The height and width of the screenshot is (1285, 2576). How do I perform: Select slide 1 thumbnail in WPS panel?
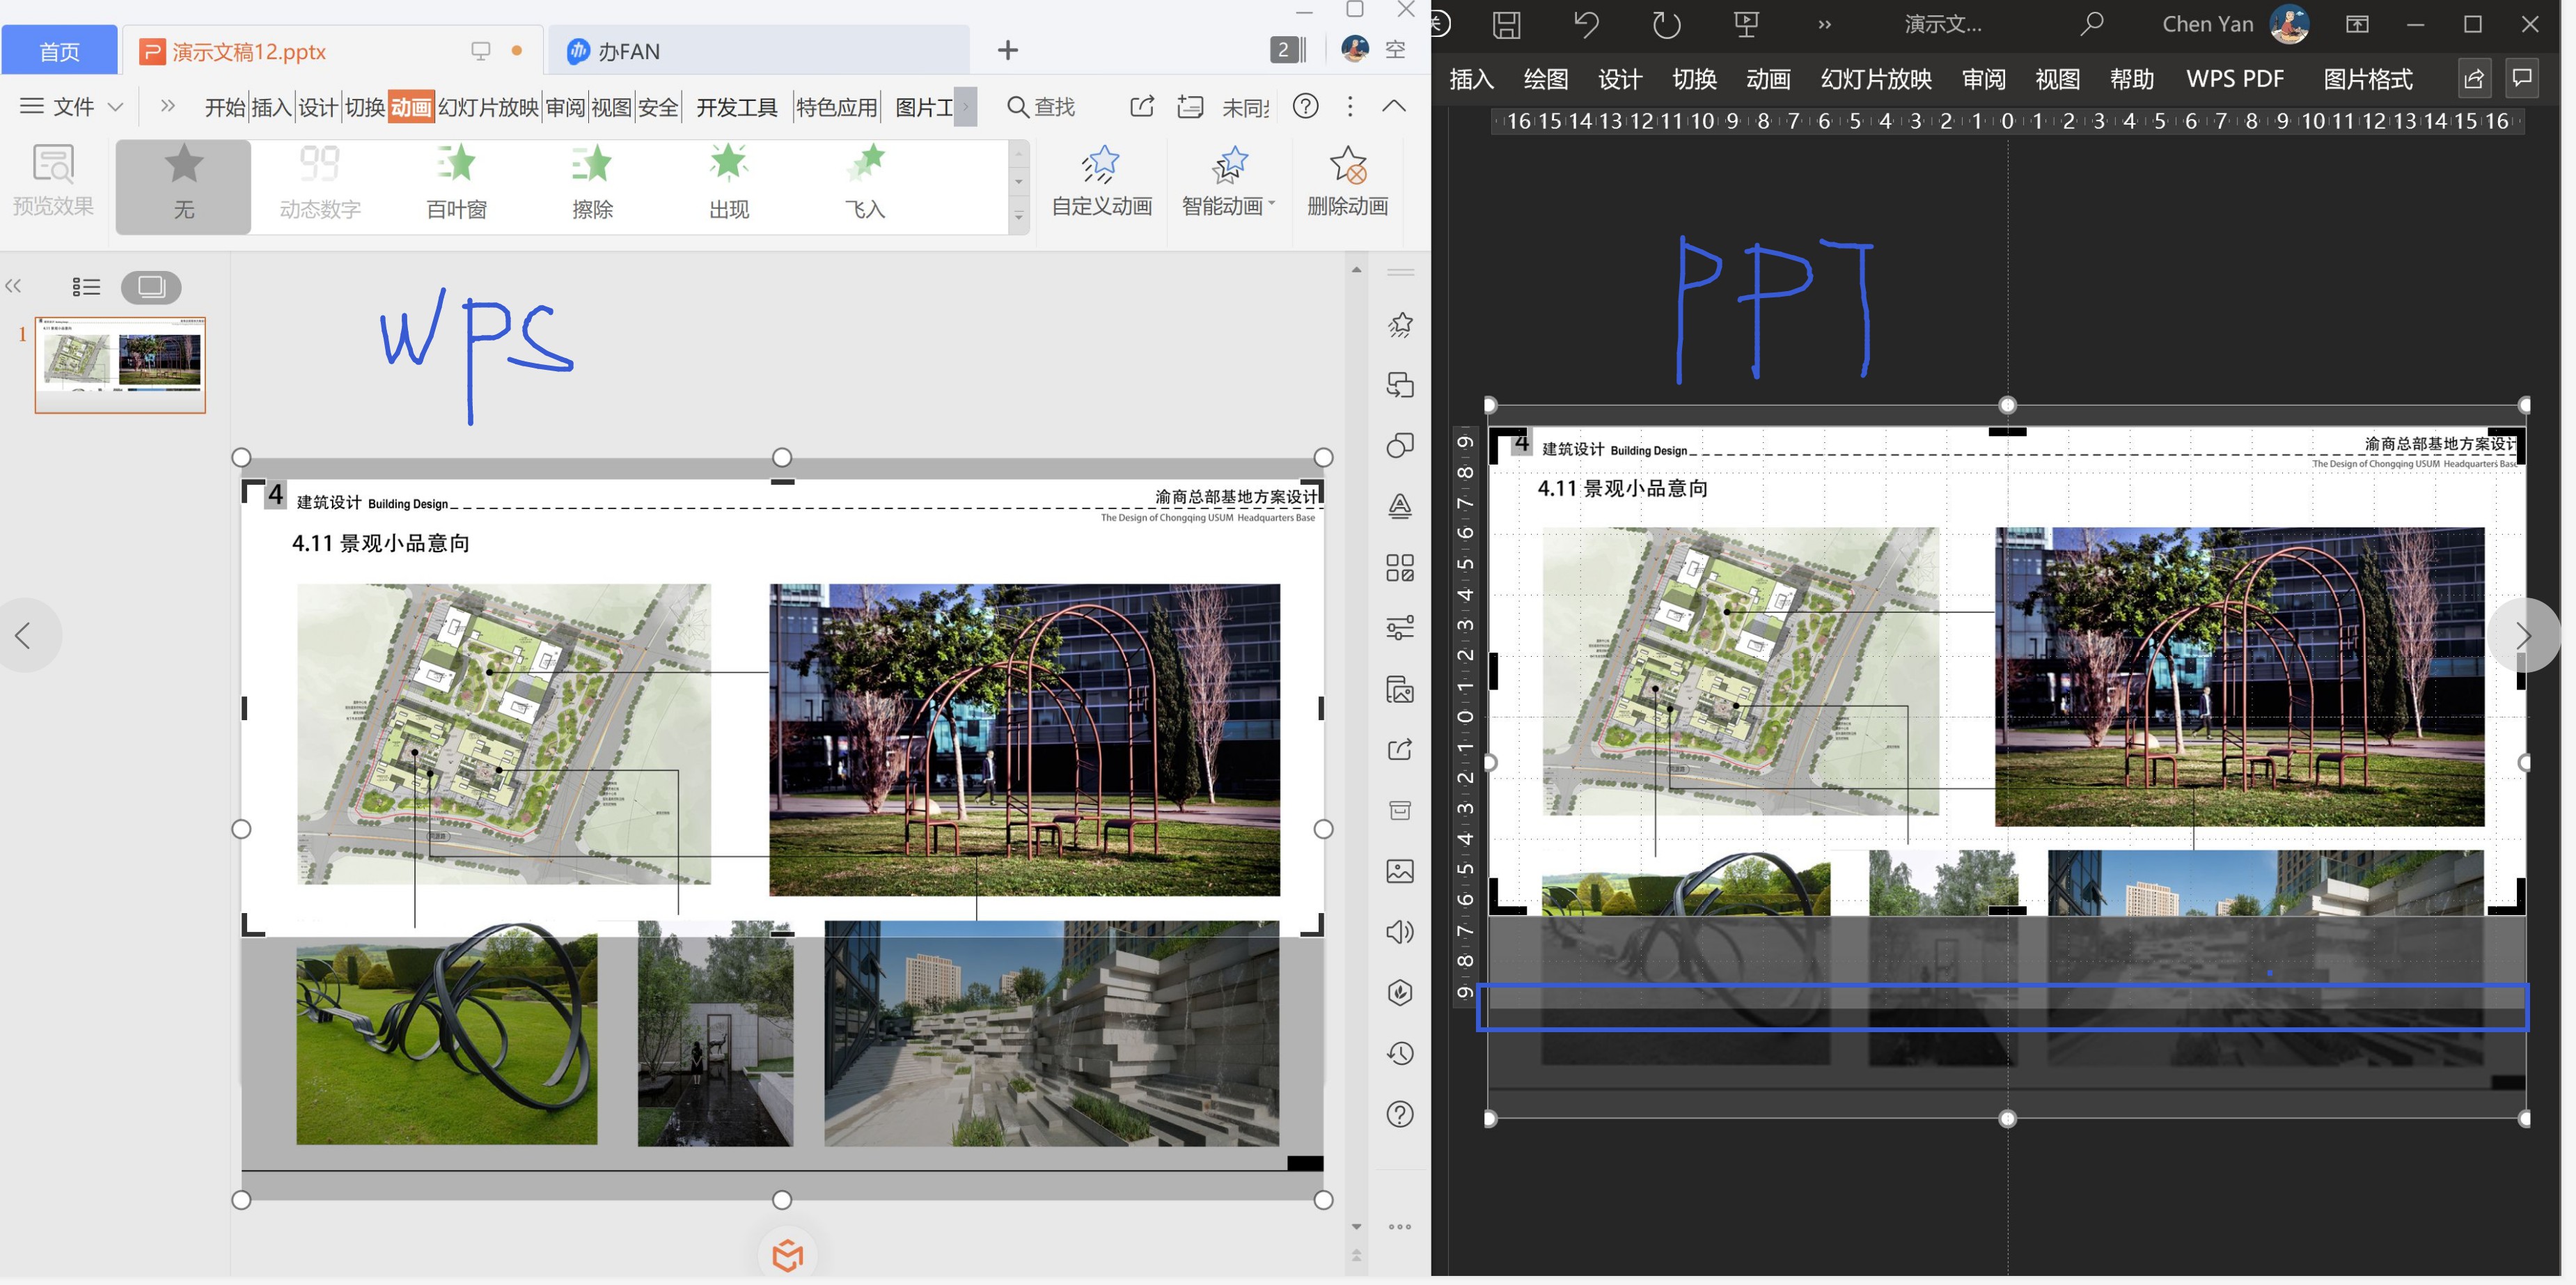pyautogui.click(x=120, y=364)
